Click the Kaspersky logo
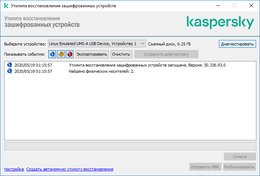This screenshot has width=260, height=176. coord(220,23)
